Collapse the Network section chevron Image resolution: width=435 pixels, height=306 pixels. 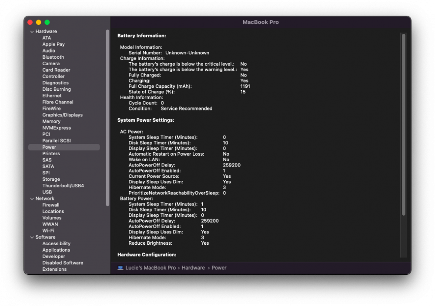32,199
